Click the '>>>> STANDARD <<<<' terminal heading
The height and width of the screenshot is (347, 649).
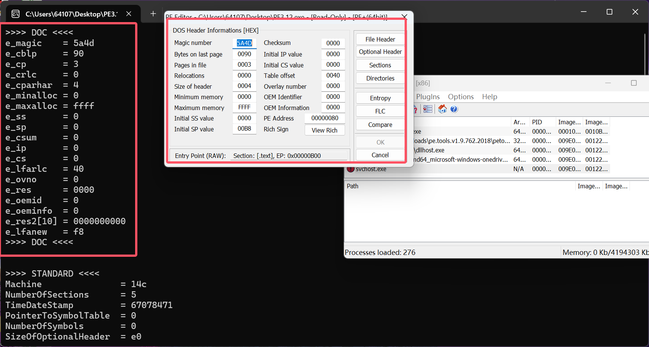click(52, 274)
